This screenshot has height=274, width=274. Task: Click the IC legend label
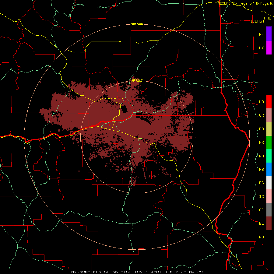(261, 197)
